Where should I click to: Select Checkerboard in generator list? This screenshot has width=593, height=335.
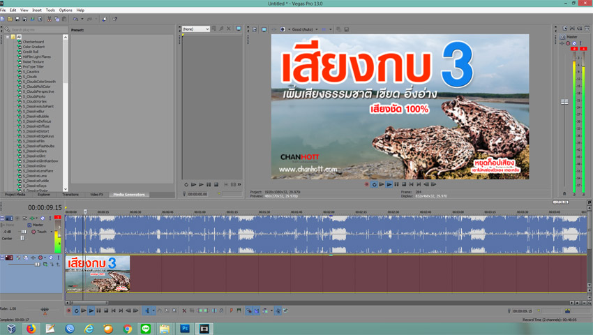[x=33, y=42]
